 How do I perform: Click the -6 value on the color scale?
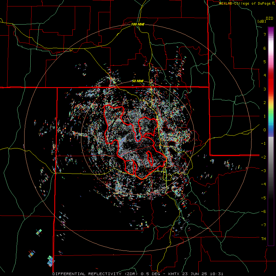(263, 212)
